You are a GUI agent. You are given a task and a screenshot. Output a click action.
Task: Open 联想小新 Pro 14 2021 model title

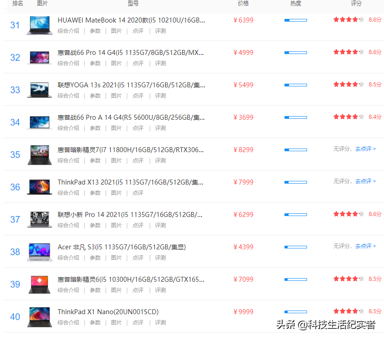click(x=130, y=215)
